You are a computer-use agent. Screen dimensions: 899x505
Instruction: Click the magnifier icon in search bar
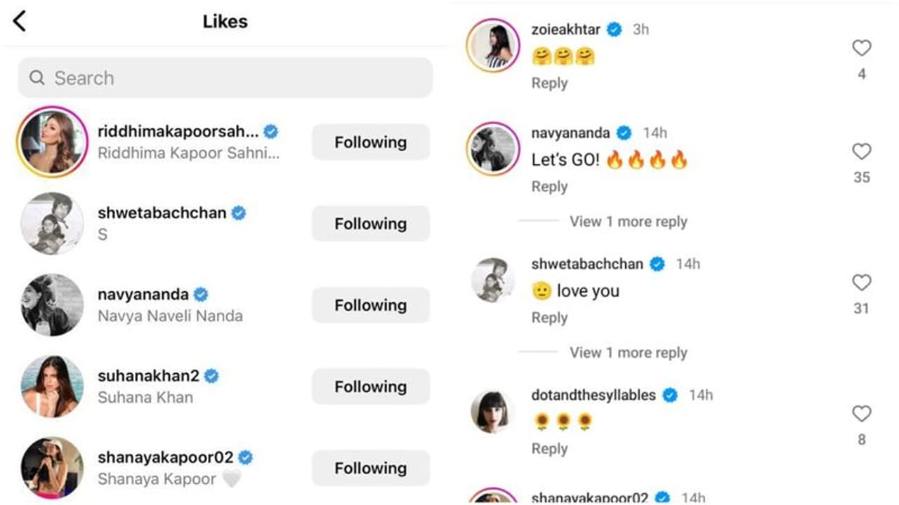click(37, 78)
